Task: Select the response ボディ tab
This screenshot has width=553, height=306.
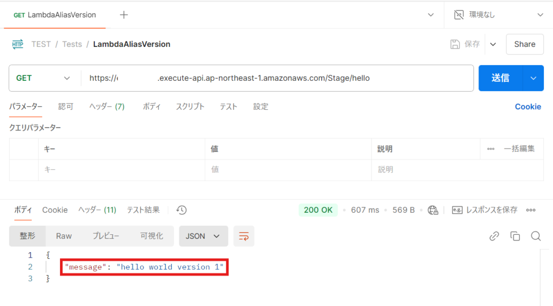Action: (x=23, y=210)
